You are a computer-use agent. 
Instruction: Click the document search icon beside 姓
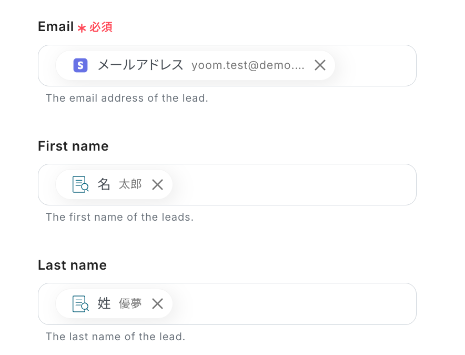80,303
